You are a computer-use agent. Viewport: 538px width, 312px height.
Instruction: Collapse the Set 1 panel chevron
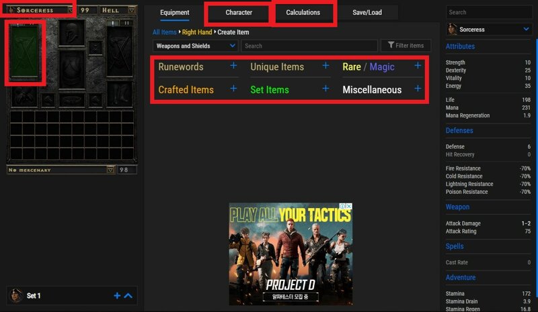coord(128,295)
